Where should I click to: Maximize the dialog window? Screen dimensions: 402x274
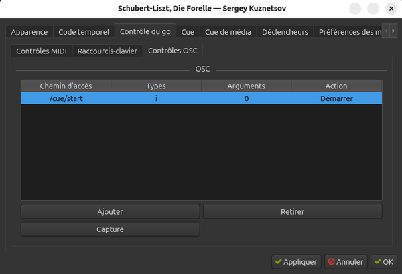click(x=372, y=9)
